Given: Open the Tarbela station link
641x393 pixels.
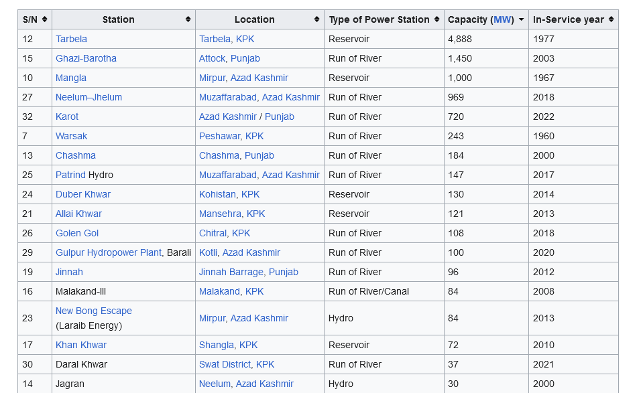Looking at the screenshot, I should tap(71, 40).
